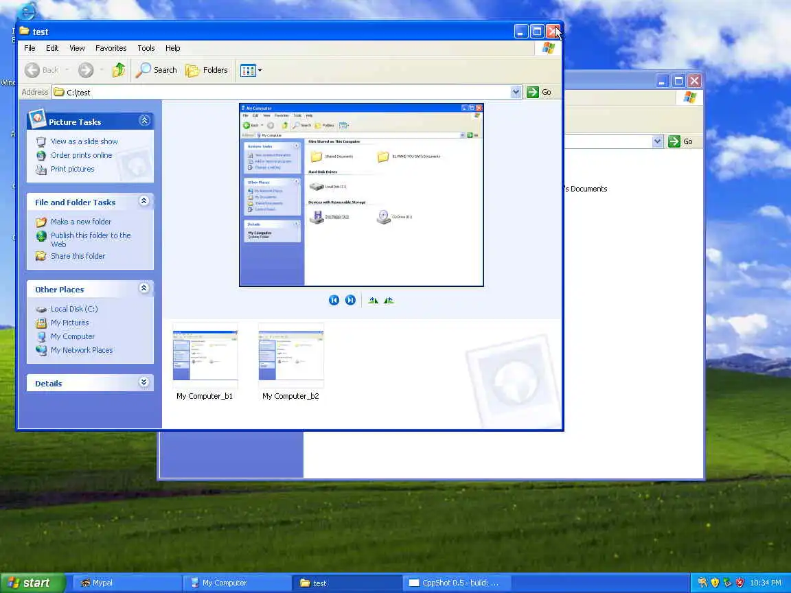Click the Local Disk drive icon
The height and width of the screenshot is (593, 791).
(41, 309)
